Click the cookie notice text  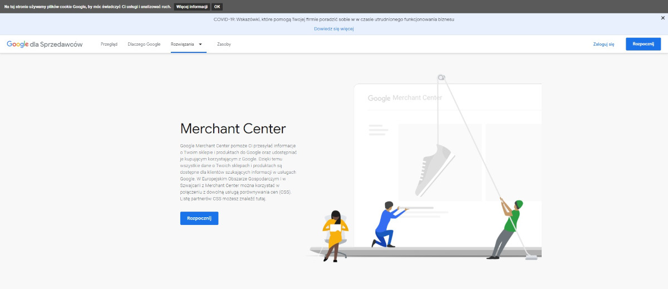click(87, 7)
